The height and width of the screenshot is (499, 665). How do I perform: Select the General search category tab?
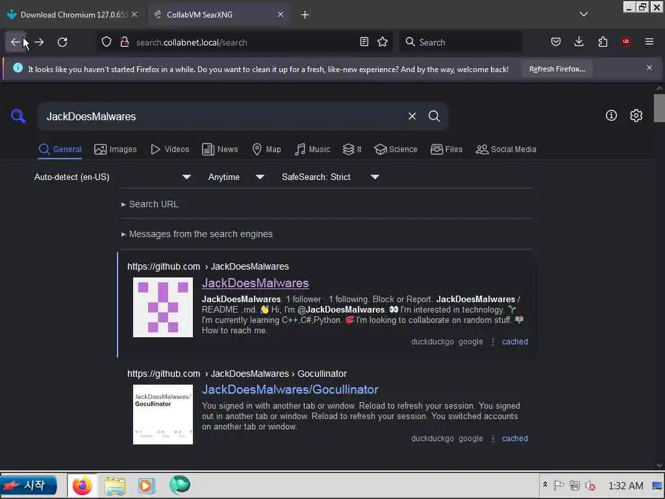(x=60, y=149)
